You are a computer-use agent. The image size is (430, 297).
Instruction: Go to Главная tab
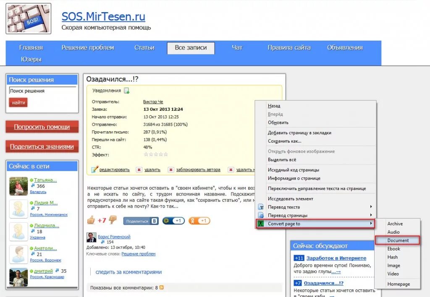tap(31, 48)
